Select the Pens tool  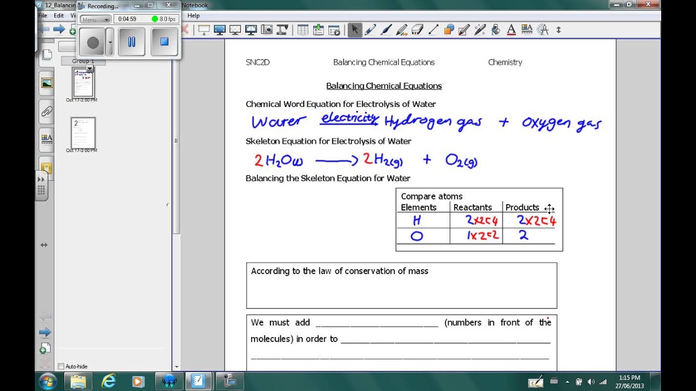[x=370, y=30]
